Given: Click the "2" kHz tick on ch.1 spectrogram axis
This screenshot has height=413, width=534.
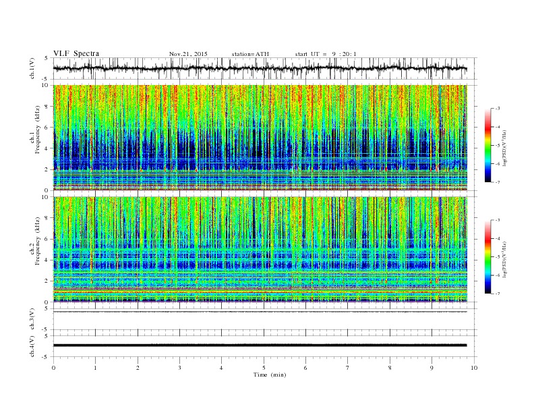Looking at the screenshot, I should [x=47, y=169].
